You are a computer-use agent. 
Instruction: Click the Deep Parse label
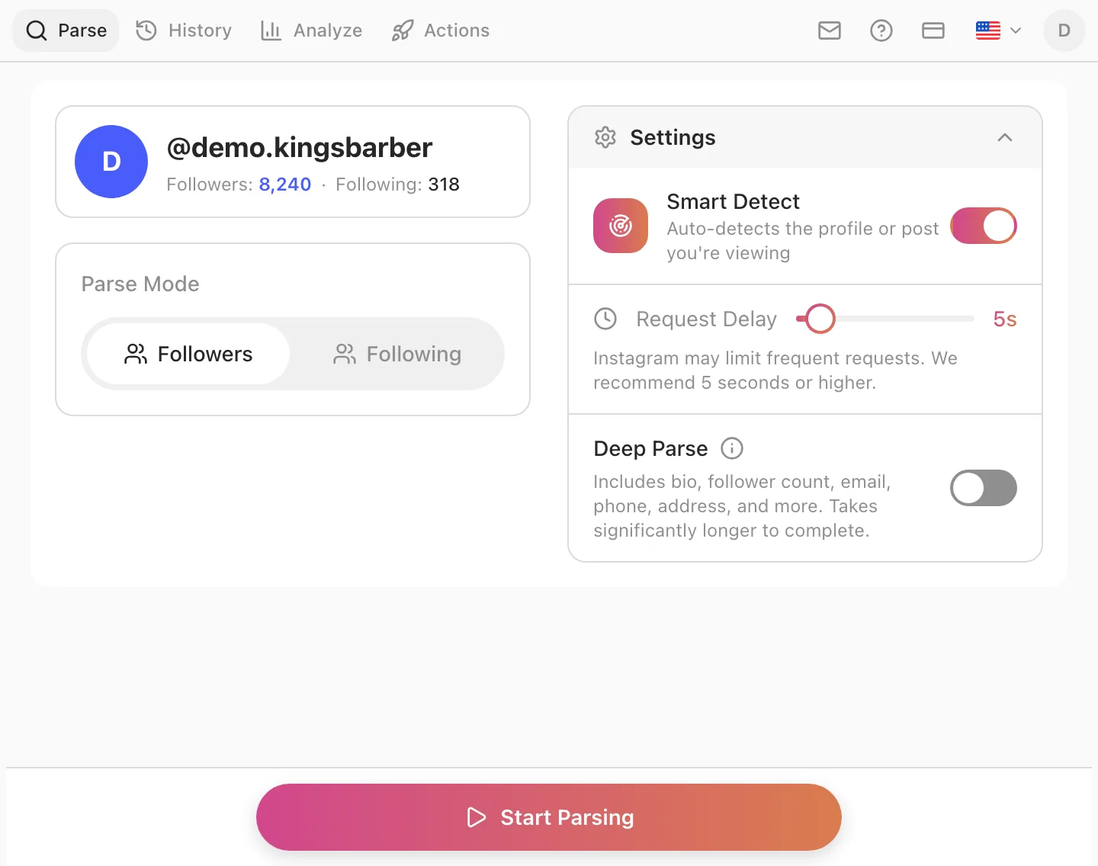click(x=650, y=448)
